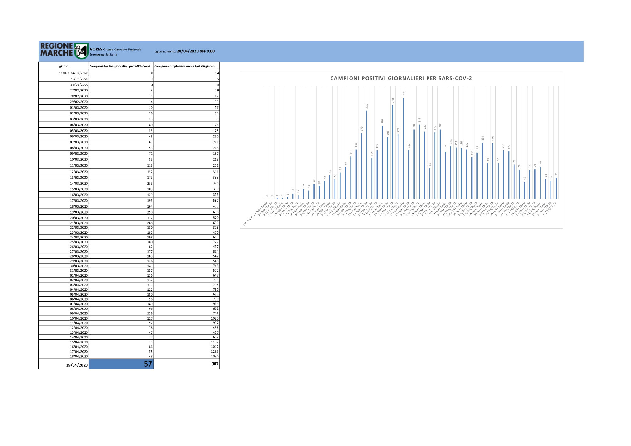The width and height of the screenshot is (631, 446).
Task: Click the aggiornamento 20/04/2020 ore 9.00 text
Action: [x=185, y=51]
